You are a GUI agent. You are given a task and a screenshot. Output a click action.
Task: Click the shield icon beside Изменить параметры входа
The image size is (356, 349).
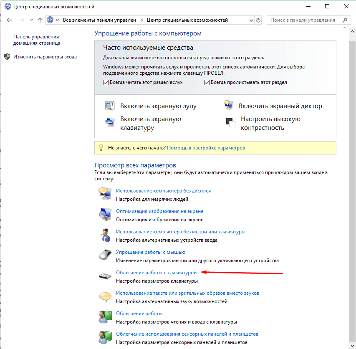pos(7,57)
